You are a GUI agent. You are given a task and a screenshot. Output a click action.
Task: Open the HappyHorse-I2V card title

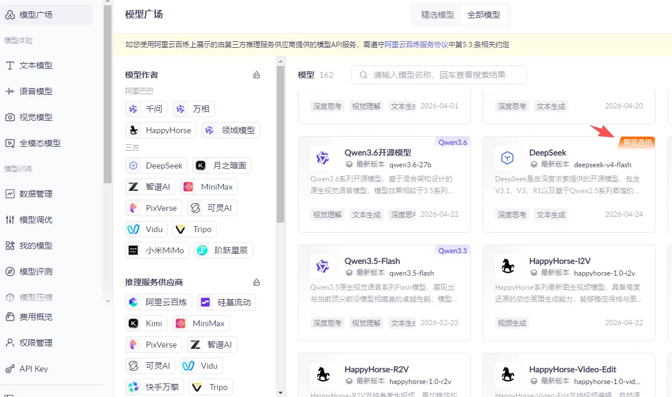click(560, 261)
